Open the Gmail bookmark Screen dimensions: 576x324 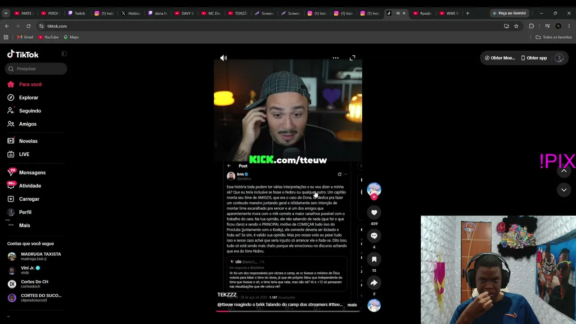point(25,37)
